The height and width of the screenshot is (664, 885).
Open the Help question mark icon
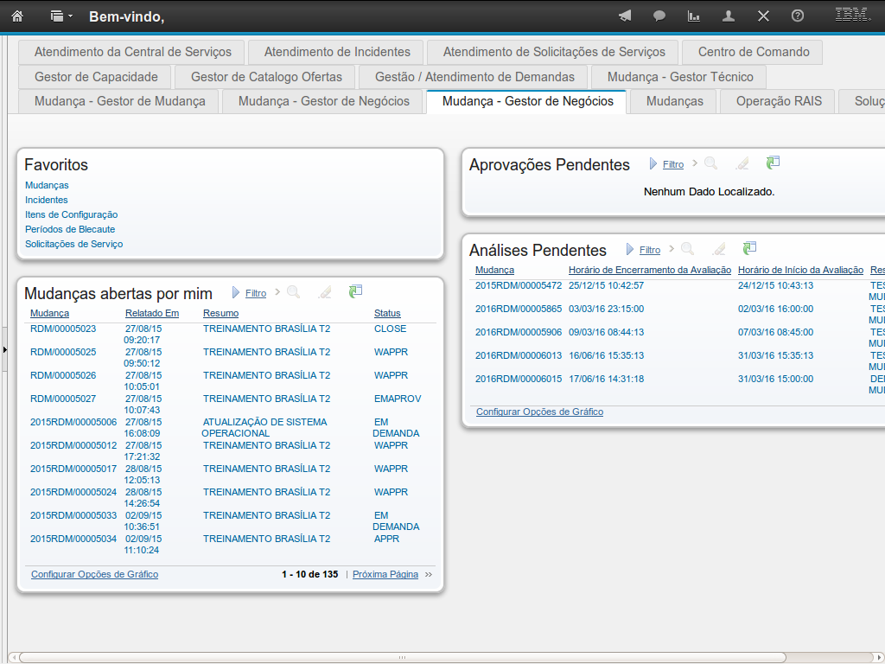point(798,16)
